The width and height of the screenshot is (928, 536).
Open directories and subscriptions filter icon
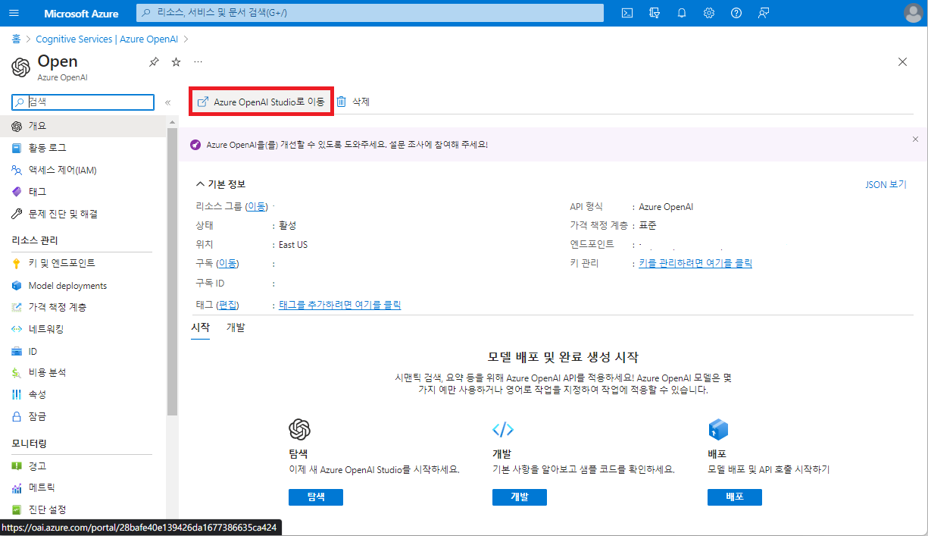coord(655,13)
